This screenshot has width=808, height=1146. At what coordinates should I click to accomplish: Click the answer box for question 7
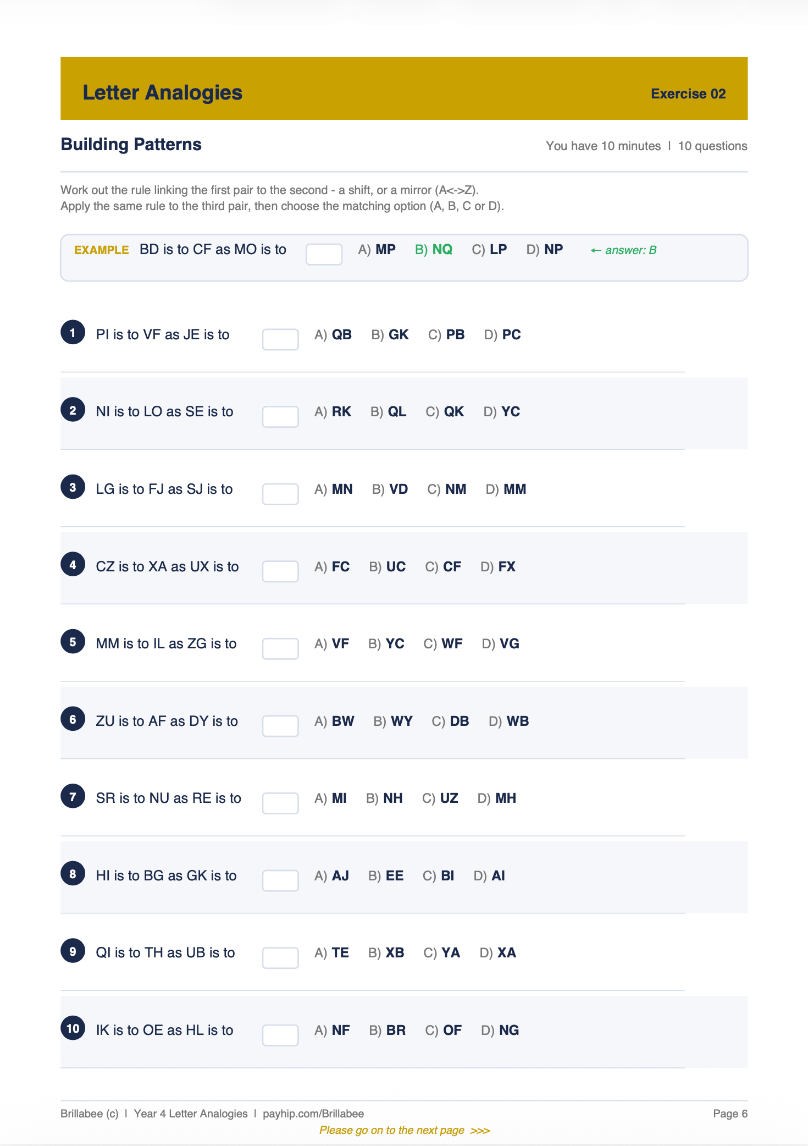[x=280, y=803]
